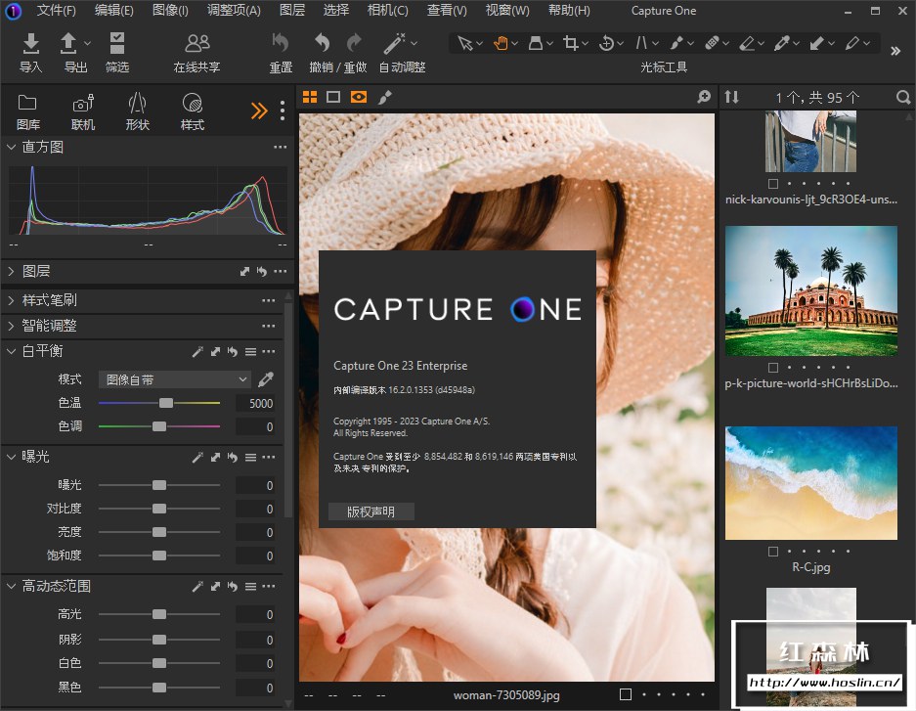Tick the checkbox beside woman-7305089.jpg rating dots

pos(626,694)
